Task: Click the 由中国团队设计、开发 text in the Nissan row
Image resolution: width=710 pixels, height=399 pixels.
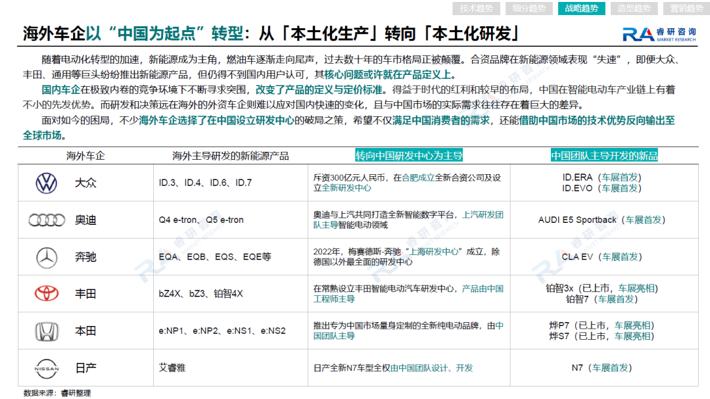Action: (431, 368)
